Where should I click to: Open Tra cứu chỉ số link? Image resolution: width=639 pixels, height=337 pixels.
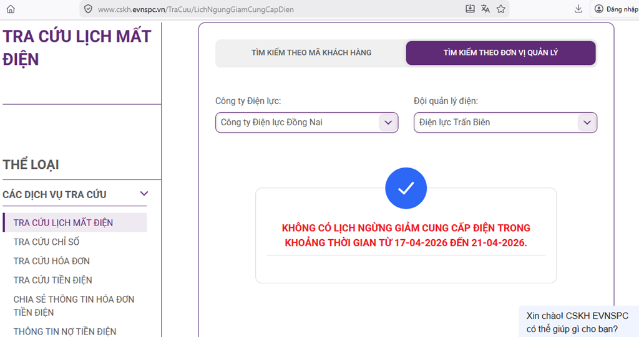(47, 242)
